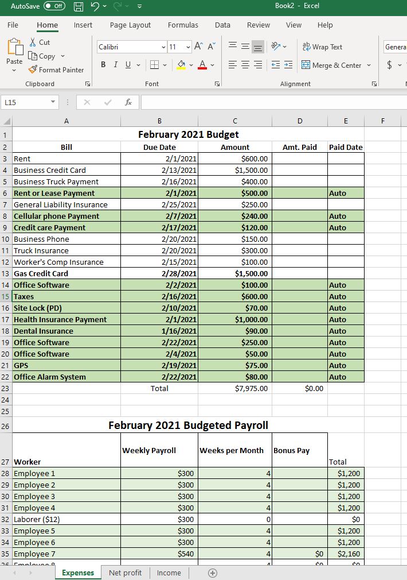Open the number format dropdown

tap(395, 47)
